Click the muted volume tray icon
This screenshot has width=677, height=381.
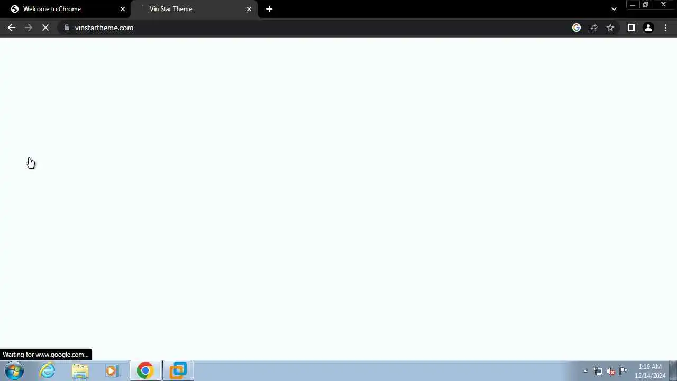pyautogui.click(x=611, y=371)
